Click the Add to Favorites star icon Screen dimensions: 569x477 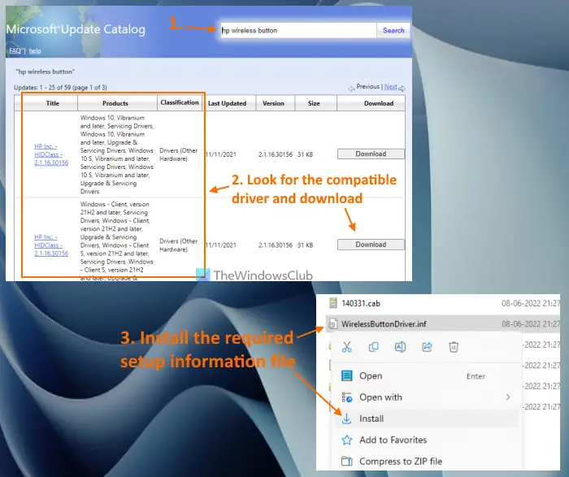pyautogui.click(x=346, y=440)
